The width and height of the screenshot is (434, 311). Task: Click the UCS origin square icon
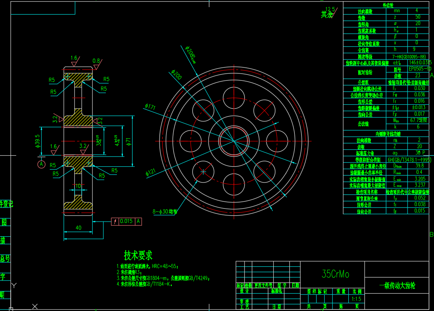[11, 309]
